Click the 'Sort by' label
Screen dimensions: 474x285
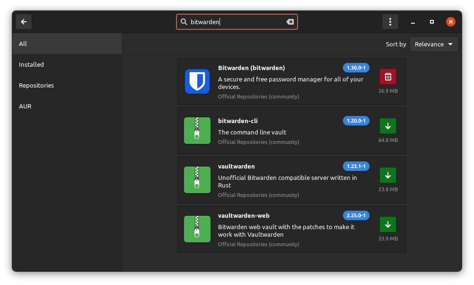395,44
